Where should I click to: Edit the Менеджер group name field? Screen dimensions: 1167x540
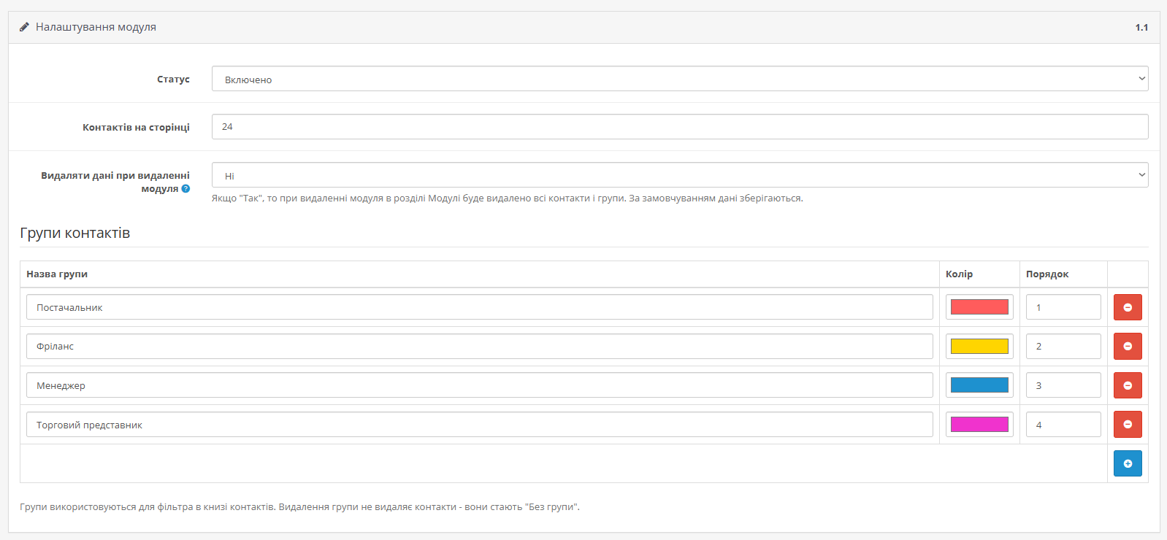click(480, 385)
